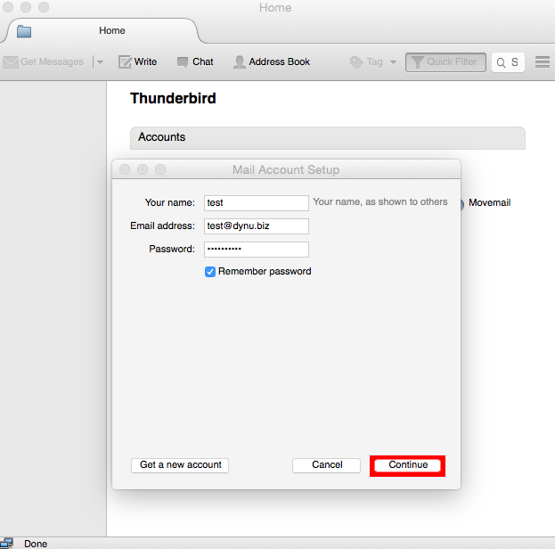
Task: Click the network status icon in status bar
Action: click(x=7, y=543)
